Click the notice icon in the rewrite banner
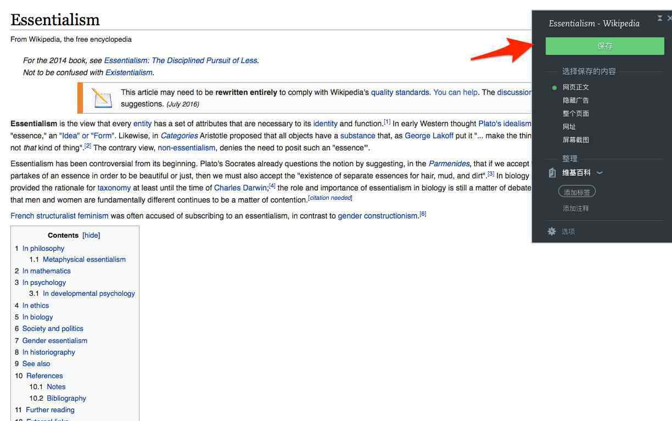The image size is (672, 421). tap(102, 98)
